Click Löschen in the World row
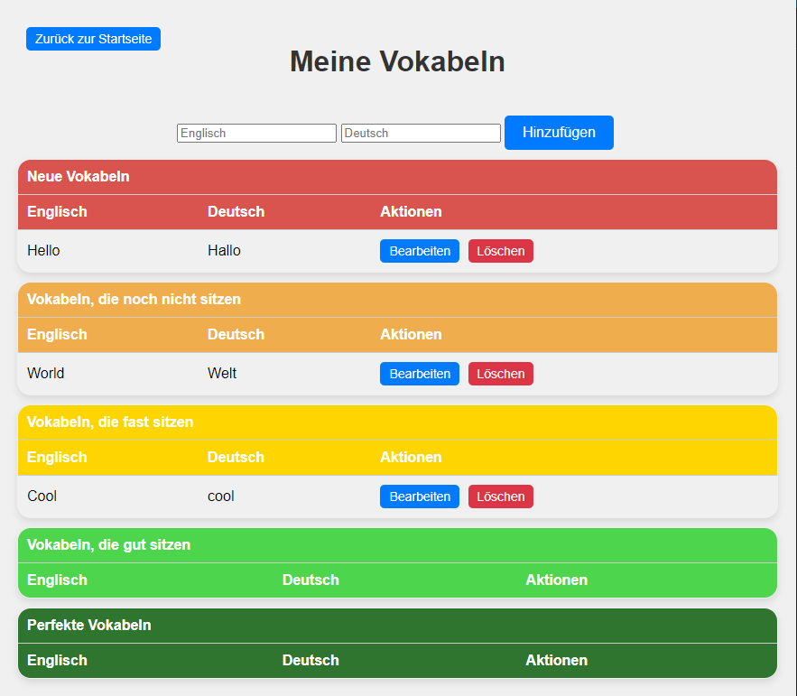 click(x=500, y=374)
